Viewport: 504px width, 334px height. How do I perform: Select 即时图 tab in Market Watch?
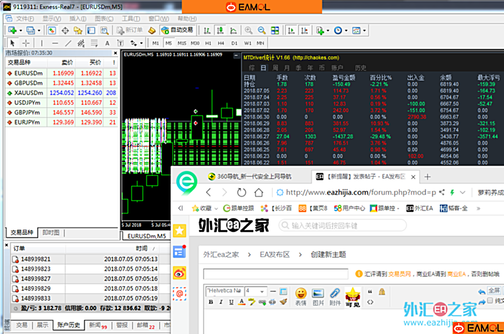tap(51, 233)
